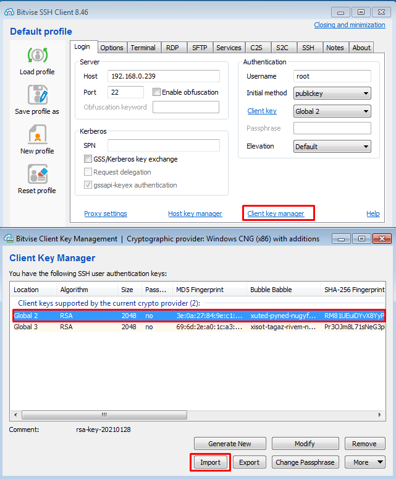Click the Client Key Management window title icon

click(x=9, y=239)
